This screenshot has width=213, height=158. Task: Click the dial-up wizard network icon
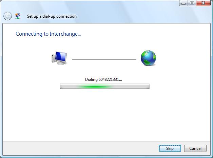tap(18, 16)
